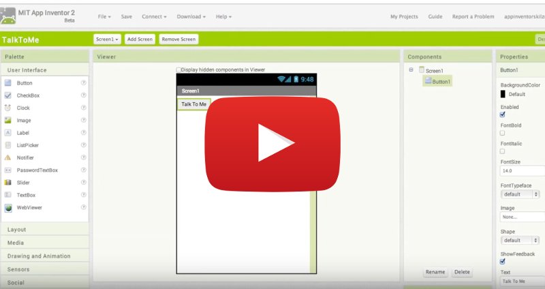Viewport: 545px width, 289px height.
Task: Open the Download menu
Action: (191, 16)
